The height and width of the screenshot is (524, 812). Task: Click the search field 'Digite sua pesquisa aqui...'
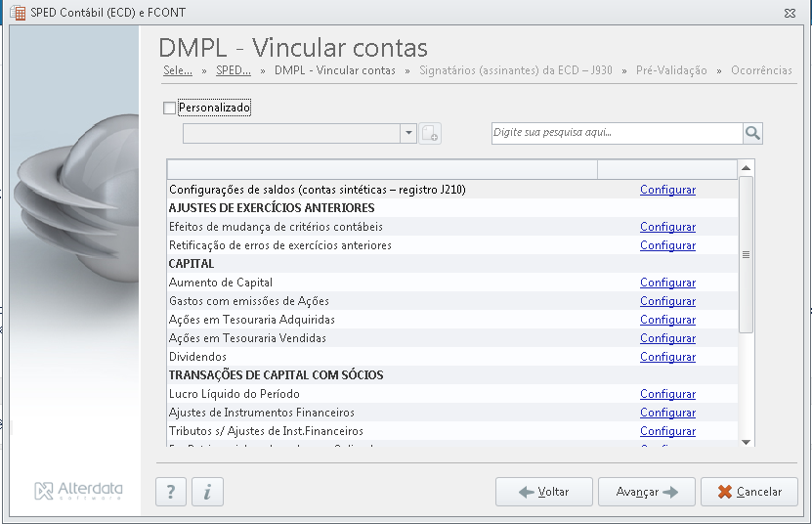tap(617, 133)
